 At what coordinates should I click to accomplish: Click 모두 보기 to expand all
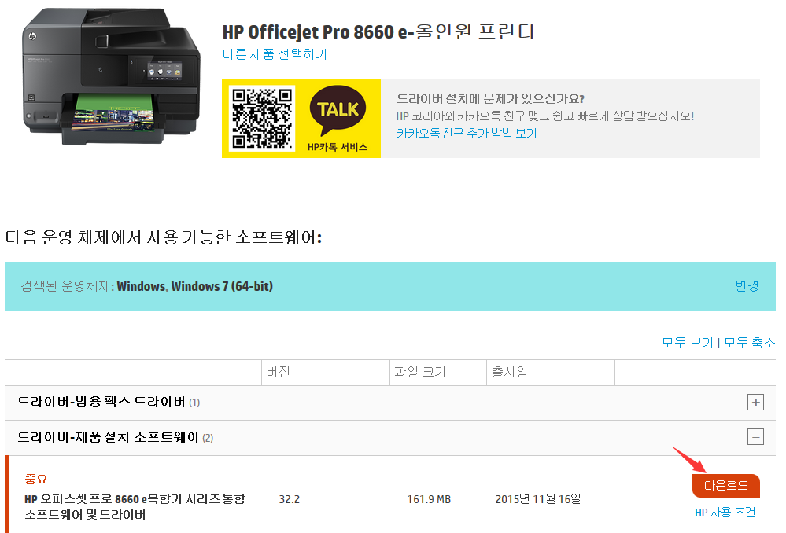tap(687, 343)
